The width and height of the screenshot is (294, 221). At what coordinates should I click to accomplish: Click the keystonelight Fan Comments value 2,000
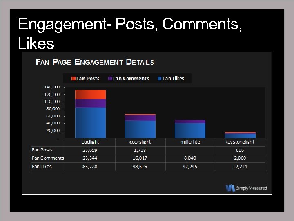pos(240,158)
